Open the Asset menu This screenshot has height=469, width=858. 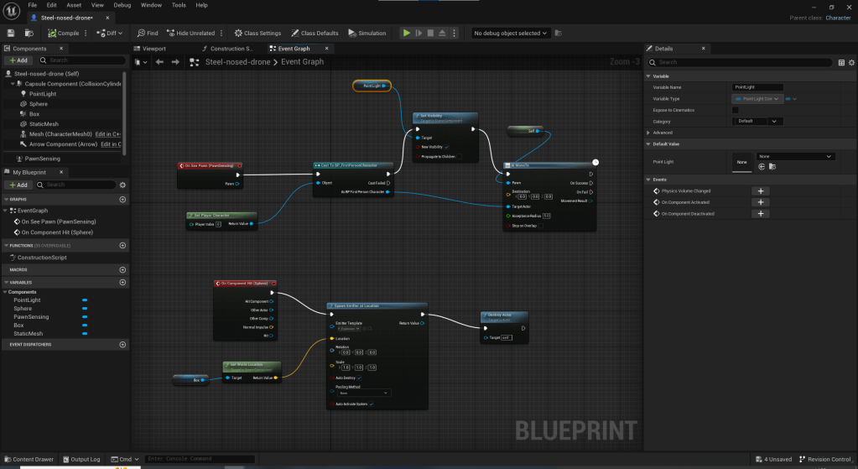[x=74, y=5]
